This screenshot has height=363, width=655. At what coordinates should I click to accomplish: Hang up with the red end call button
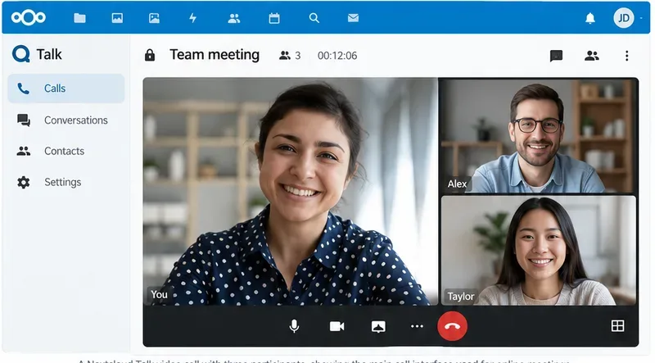tap(453, 326)
